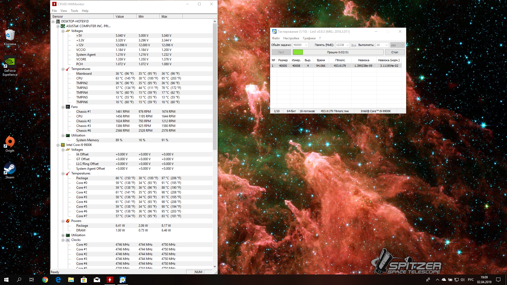The height and width of the screenshot is (285, 507).
Task: Collapse the Clocks tree node
Action: tap(63, 240)
